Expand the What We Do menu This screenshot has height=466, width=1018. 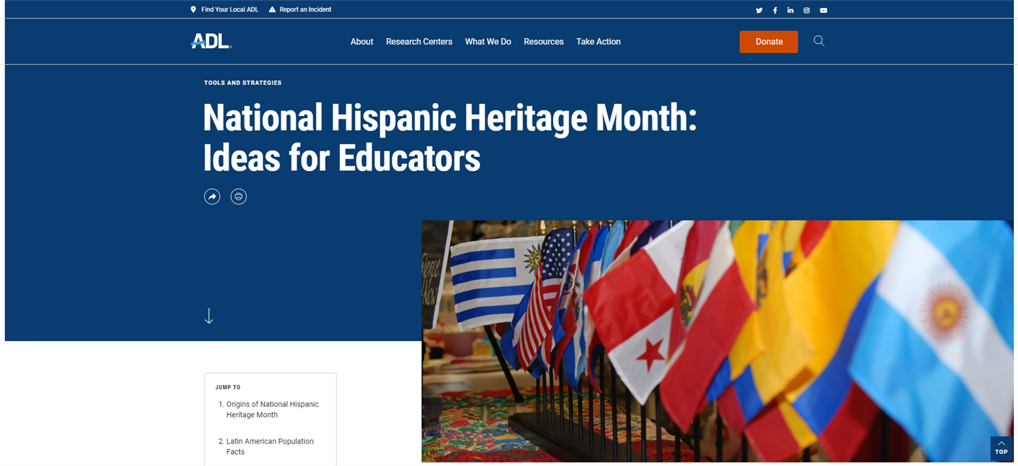click(x=488, y=41)
